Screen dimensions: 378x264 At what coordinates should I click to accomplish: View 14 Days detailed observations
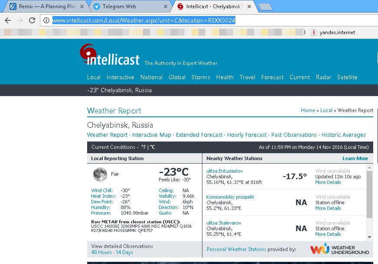pos(124,252)
